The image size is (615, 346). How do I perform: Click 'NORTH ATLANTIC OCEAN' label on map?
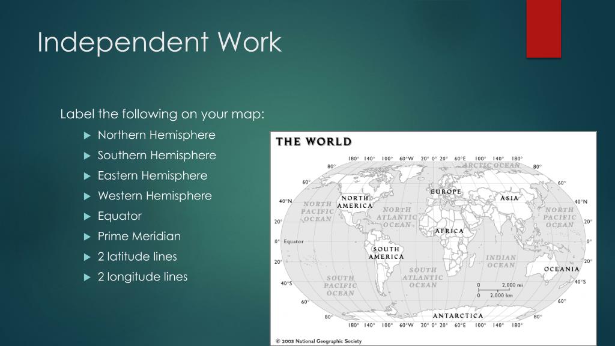[x=396, y=217]
